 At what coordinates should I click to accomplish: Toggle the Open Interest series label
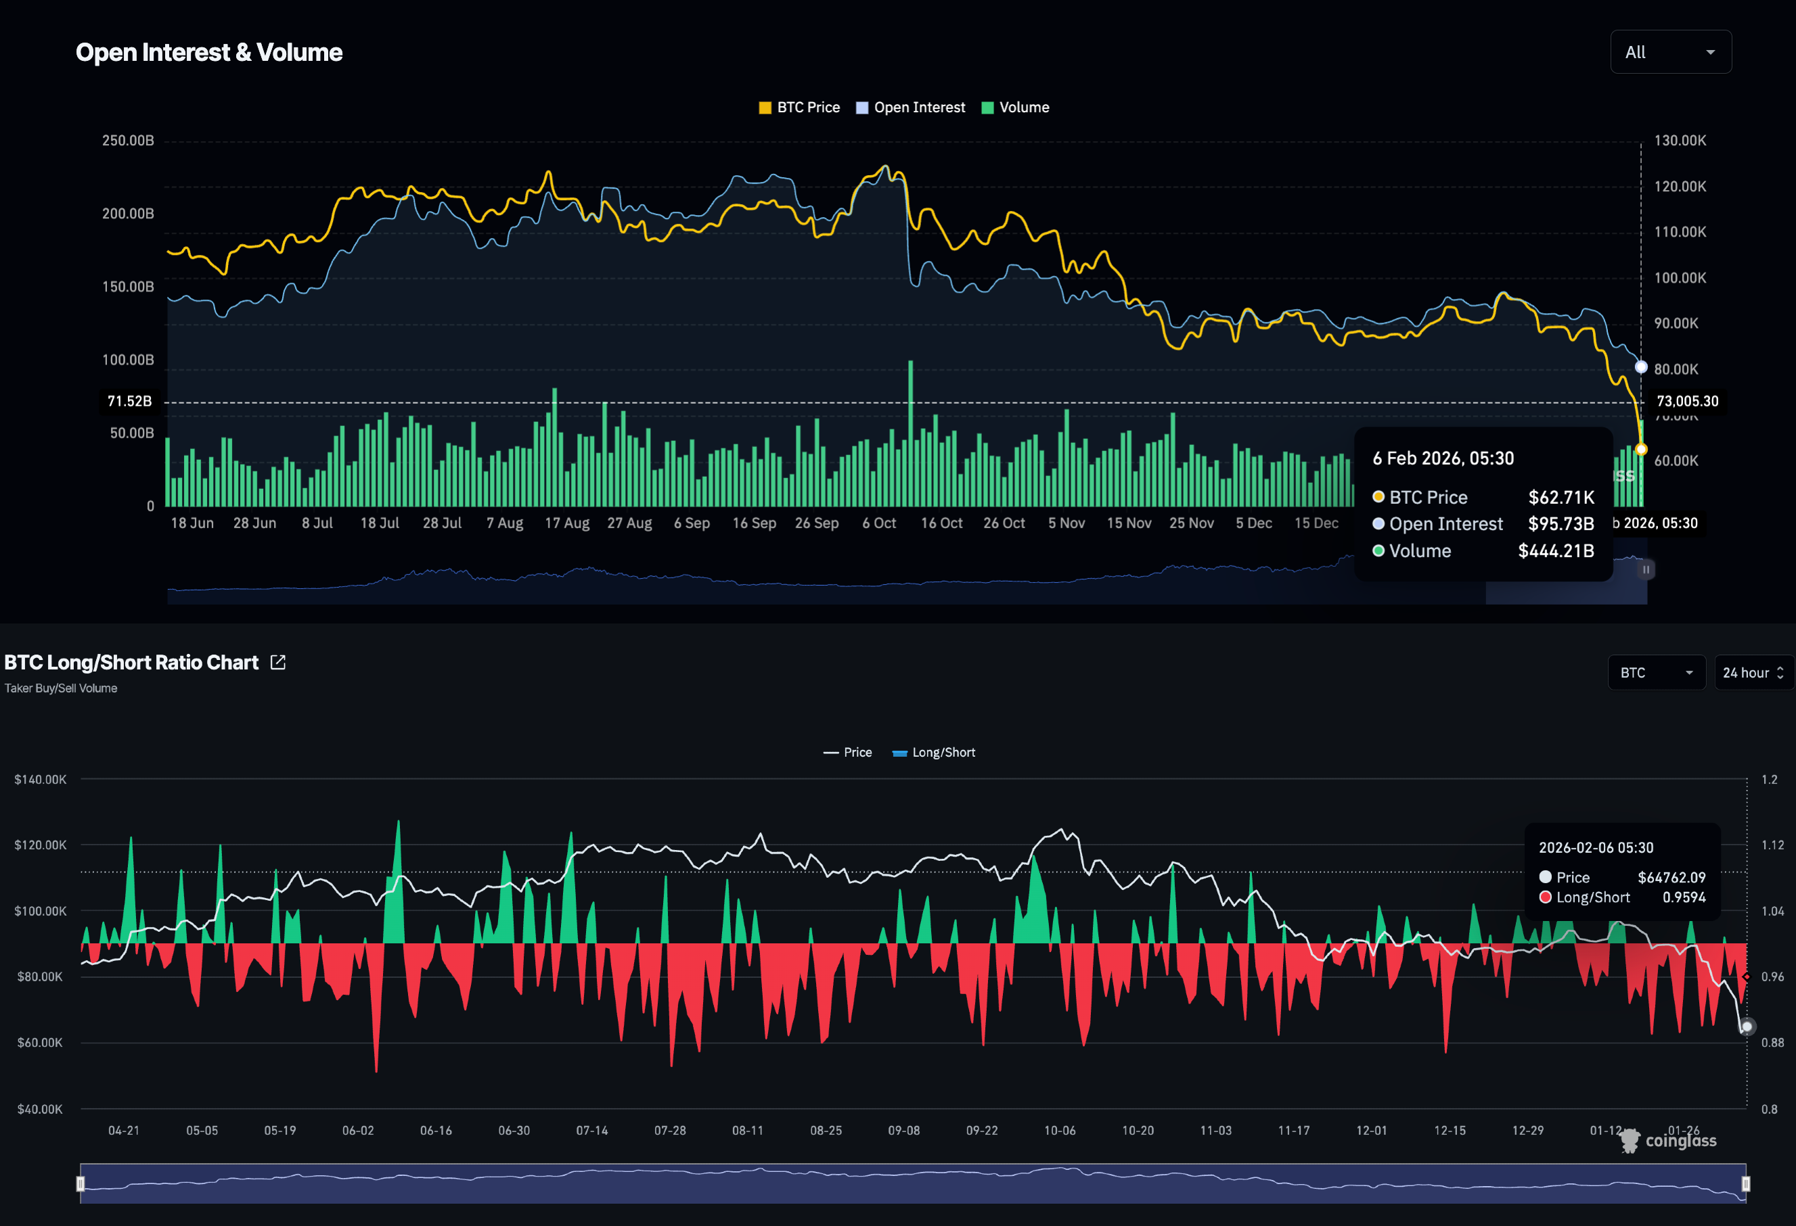[x=920, y=108]
